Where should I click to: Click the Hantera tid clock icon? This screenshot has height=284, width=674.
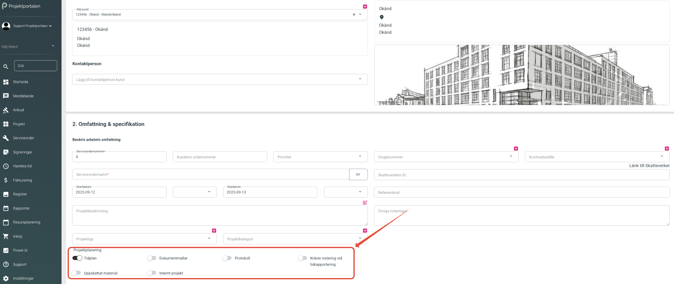(x=6, y=166)
